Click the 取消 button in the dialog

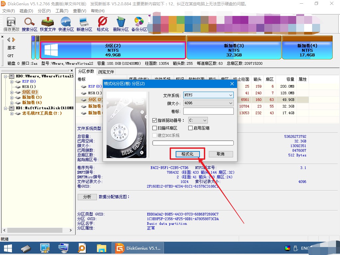pyautogui.click(x=221, y=154)
